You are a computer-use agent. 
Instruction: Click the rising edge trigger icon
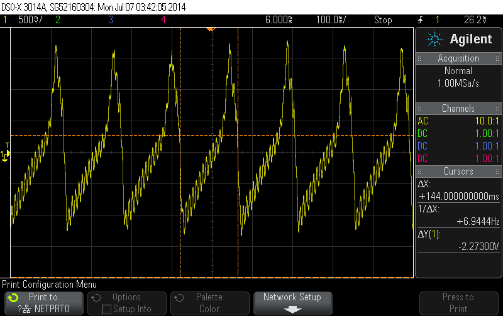pos(420,20)
